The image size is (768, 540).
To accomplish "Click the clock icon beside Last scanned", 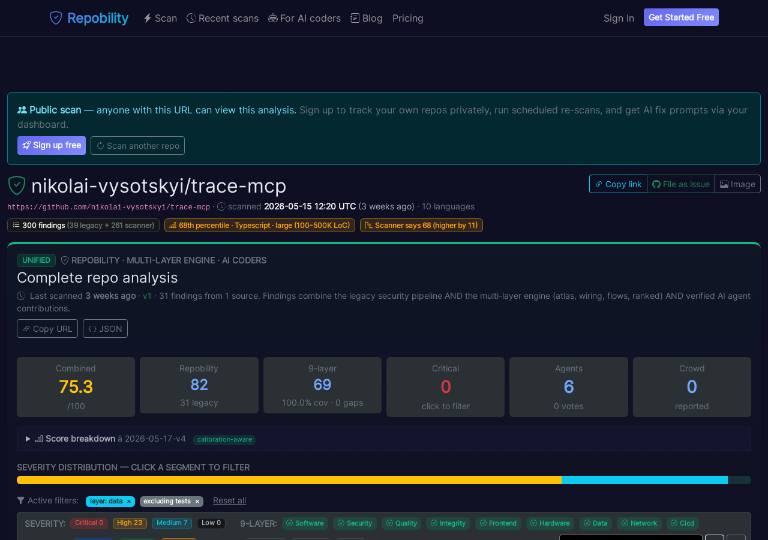I will [x=21, y=296].
